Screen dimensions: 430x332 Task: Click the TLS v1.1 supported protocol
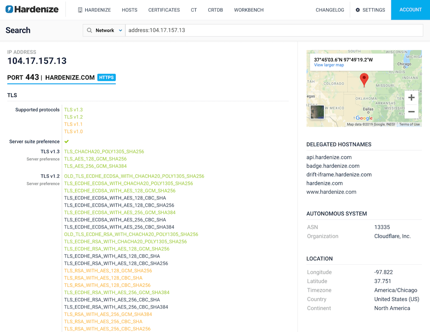tap(73, 124)
